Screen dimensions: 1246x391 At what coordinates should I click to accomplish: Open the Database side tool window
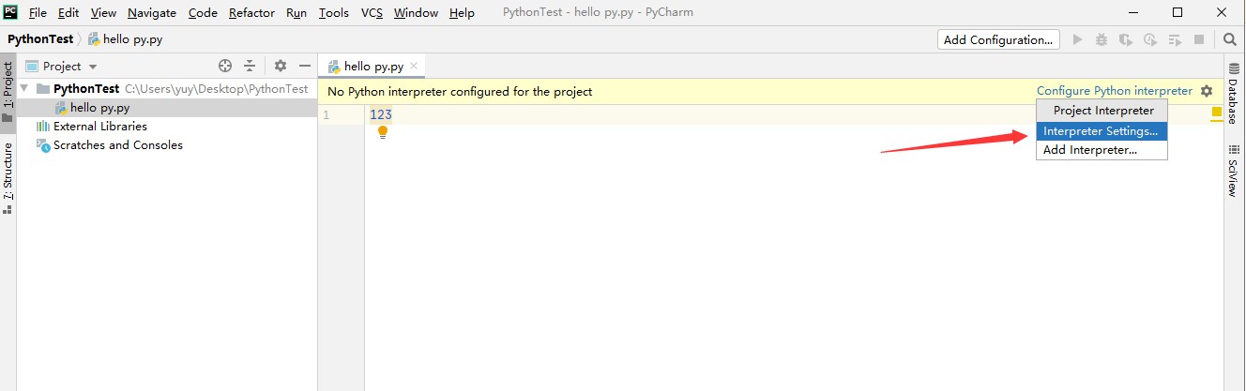click(1234, 94)
